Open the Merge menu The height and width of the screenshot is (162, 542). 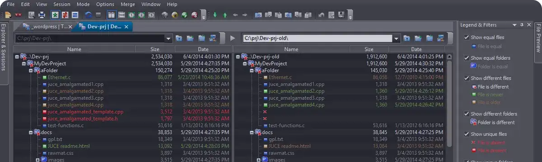point(128,4)
